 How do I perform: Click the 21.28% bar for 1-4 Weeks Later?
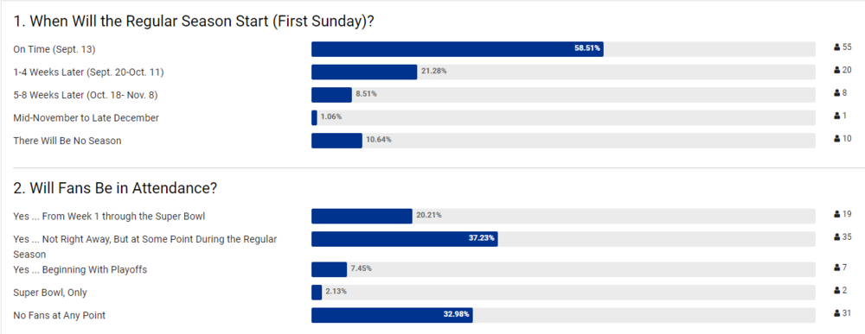click(364, 72)
